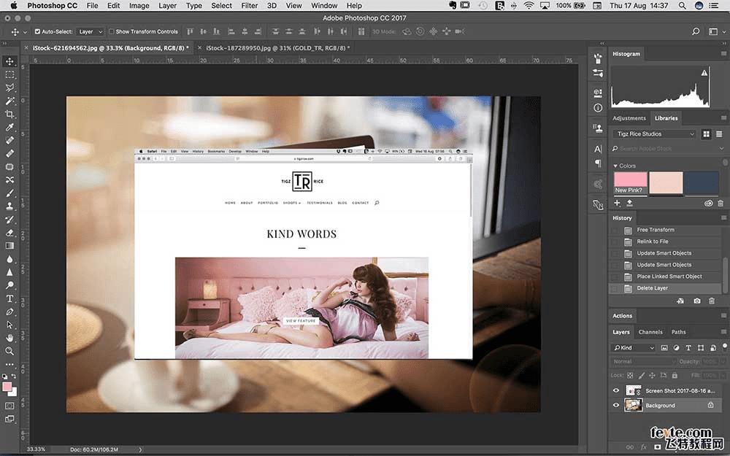Screen dimensions: 730x456
Task: Open the Filter menu
Action: (x=250, y=6)
